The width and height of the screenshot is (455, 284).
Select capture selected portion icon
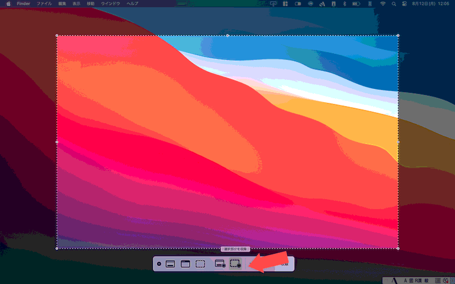[x=200, y=264]
